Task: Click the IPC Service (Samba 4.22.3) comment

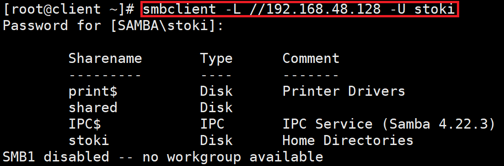Action: (389, 124)
